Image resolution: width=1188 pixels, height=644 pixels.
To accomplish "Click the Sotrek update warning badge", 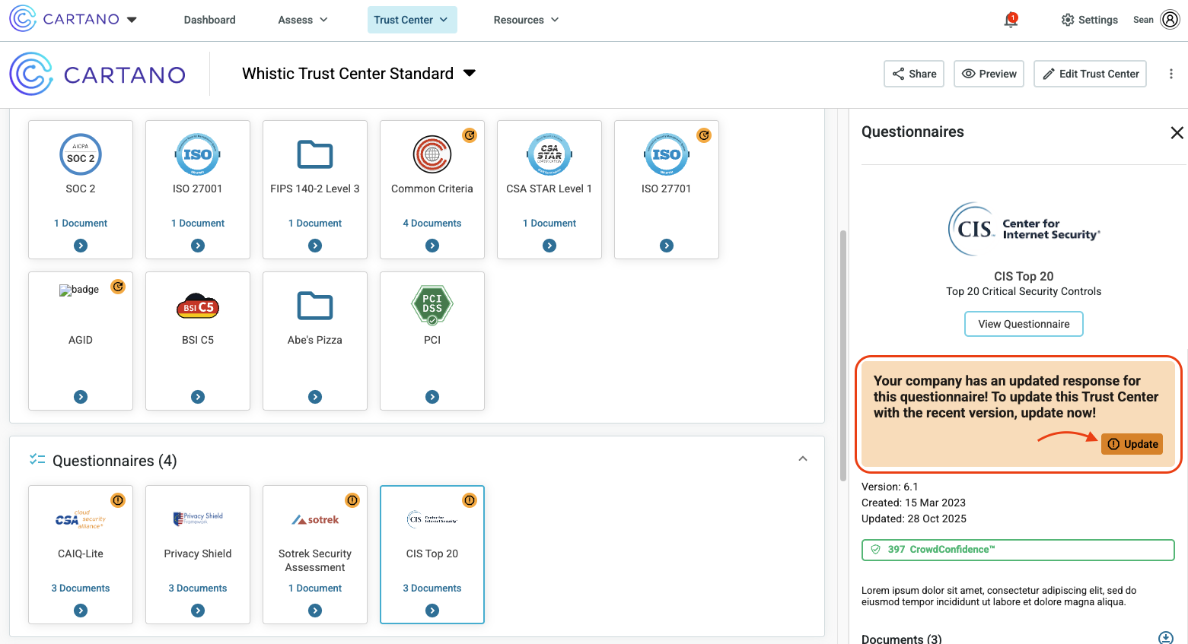I will (352, 500).
